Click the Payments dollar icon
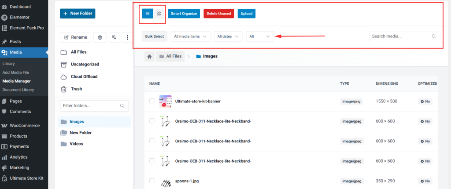The width and height of the screenshot is (451, 189). coord(4,146)
